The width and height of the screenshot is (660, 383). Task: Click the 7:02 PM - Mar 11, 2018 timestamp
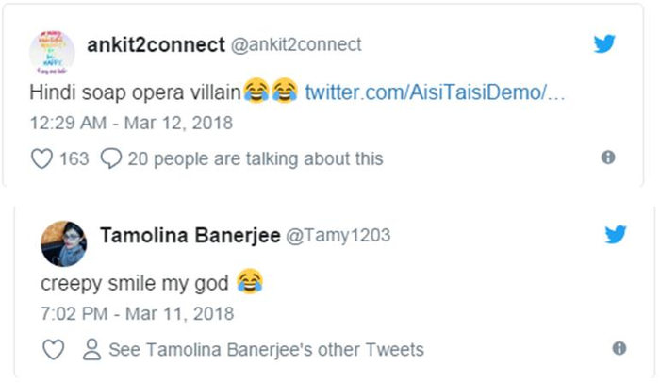[136, 313]
